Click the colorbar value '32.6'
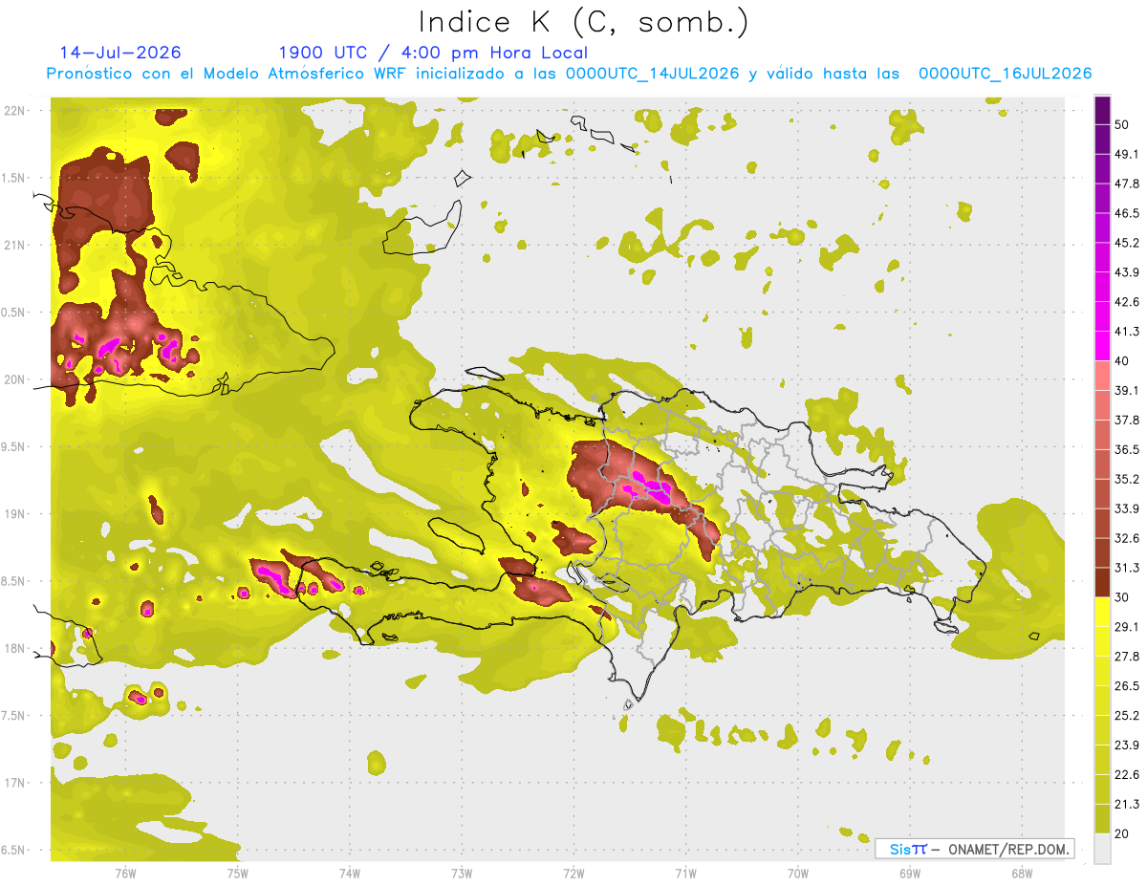Screen dimensions: 1147x886 point(1127,538)
